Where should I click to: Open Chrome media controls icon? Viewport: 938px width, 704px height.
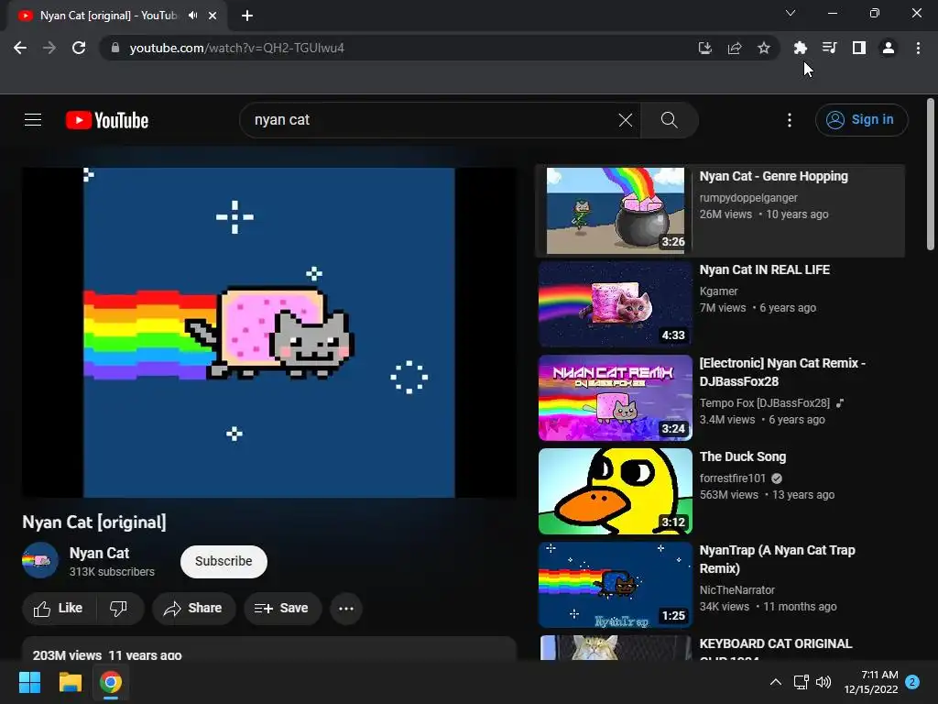pos(829,48)
